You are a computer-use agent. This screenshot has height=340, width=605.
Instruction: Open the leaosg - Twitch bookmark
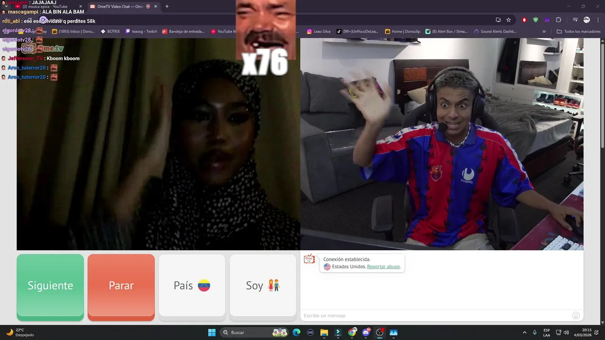click(141, 32)
